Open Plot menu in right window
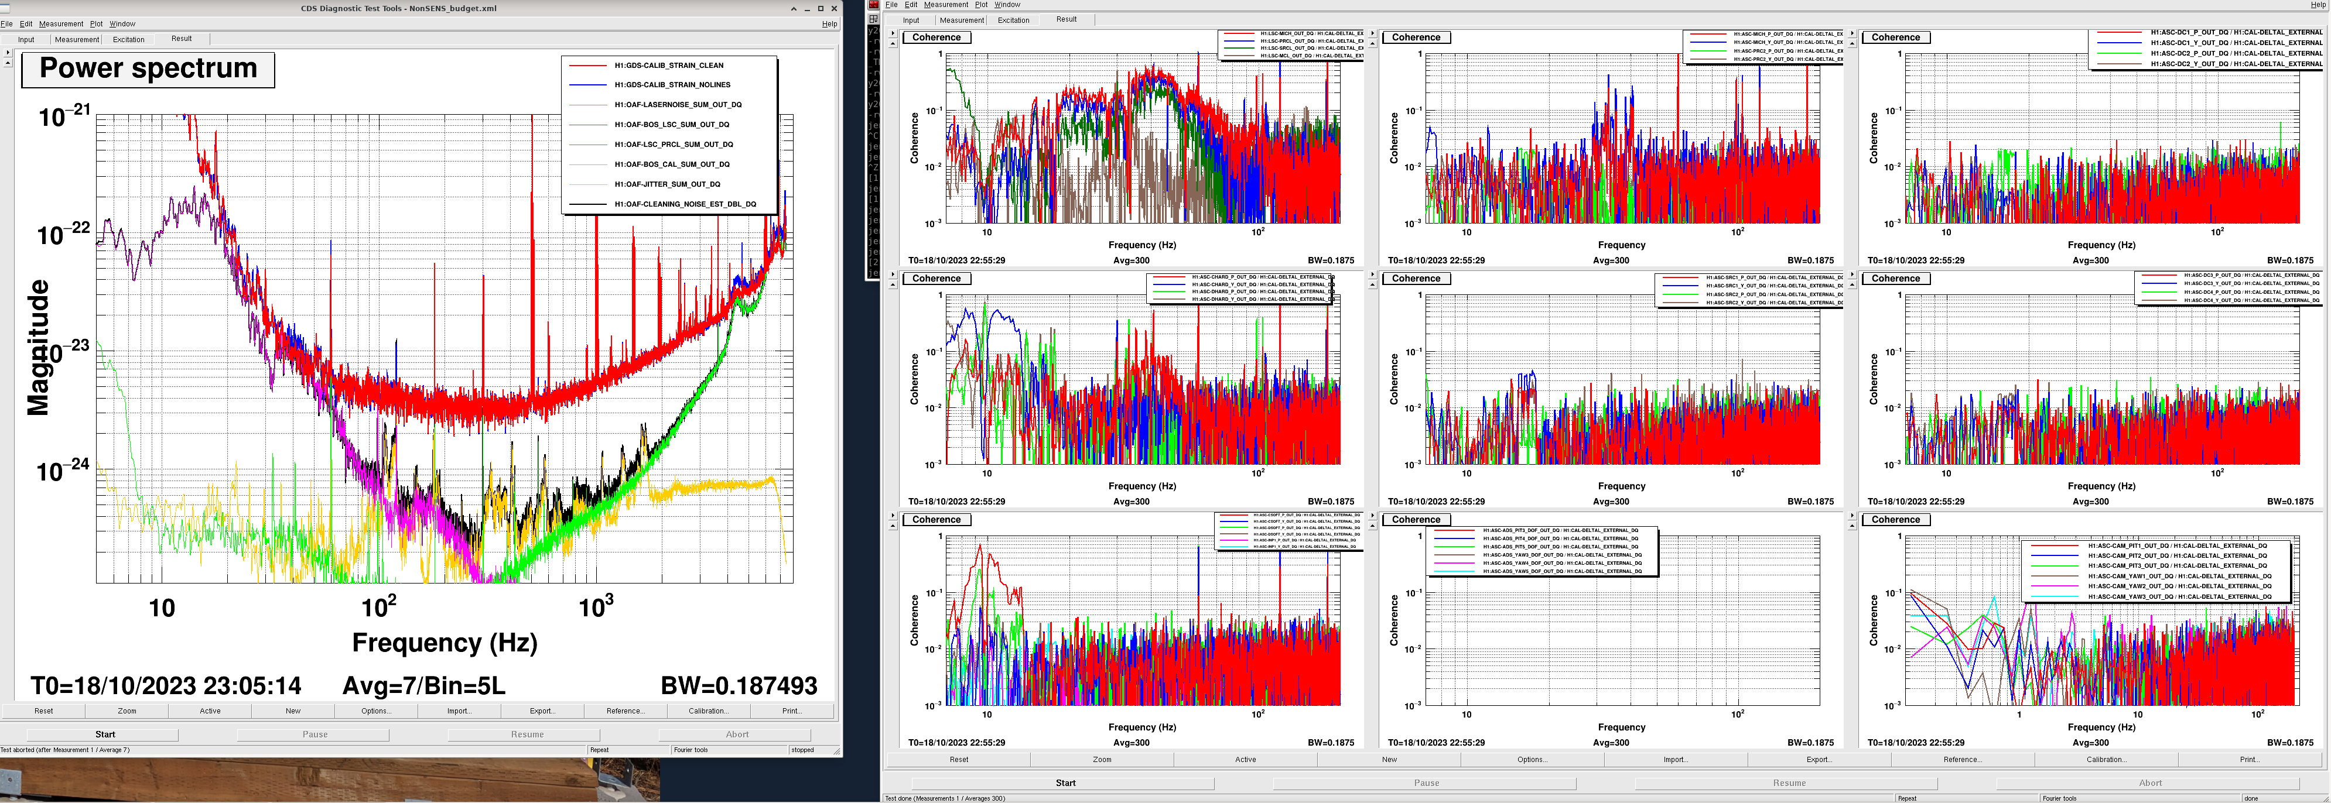 point(981,5)
